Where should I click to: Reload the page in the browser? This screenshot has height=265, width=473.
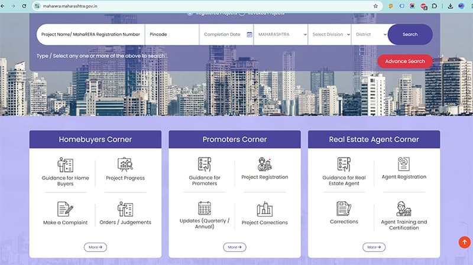24,6
